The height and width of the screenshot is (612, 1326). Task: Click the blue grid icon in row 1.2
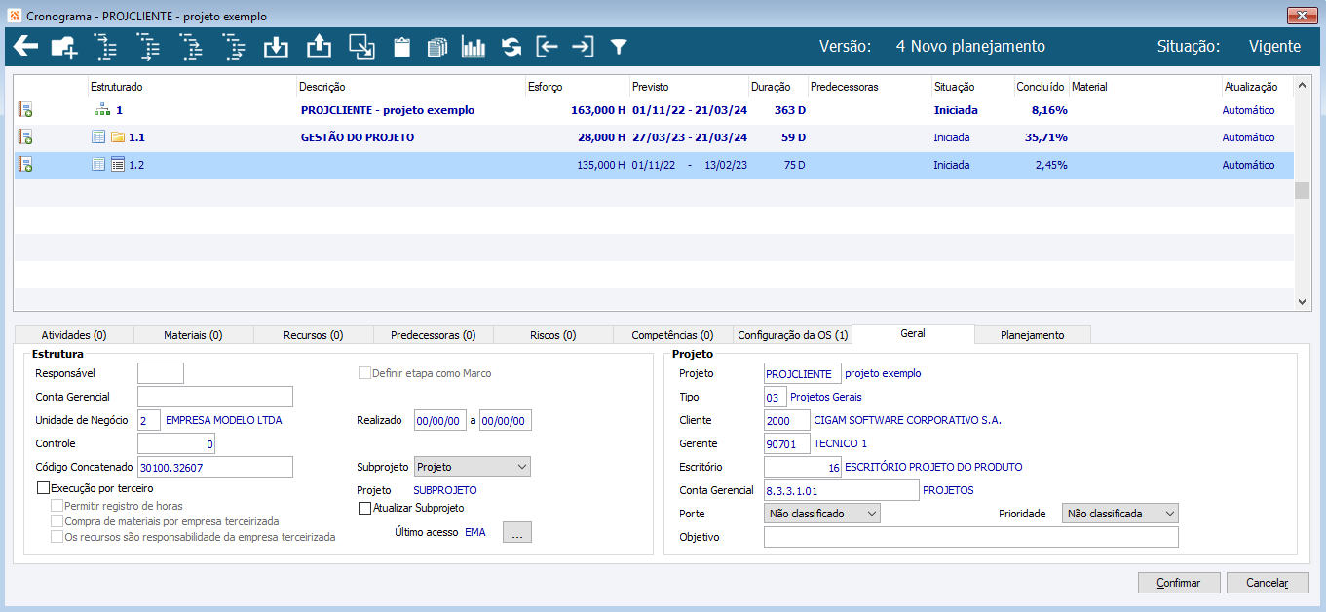coord(98,165)
